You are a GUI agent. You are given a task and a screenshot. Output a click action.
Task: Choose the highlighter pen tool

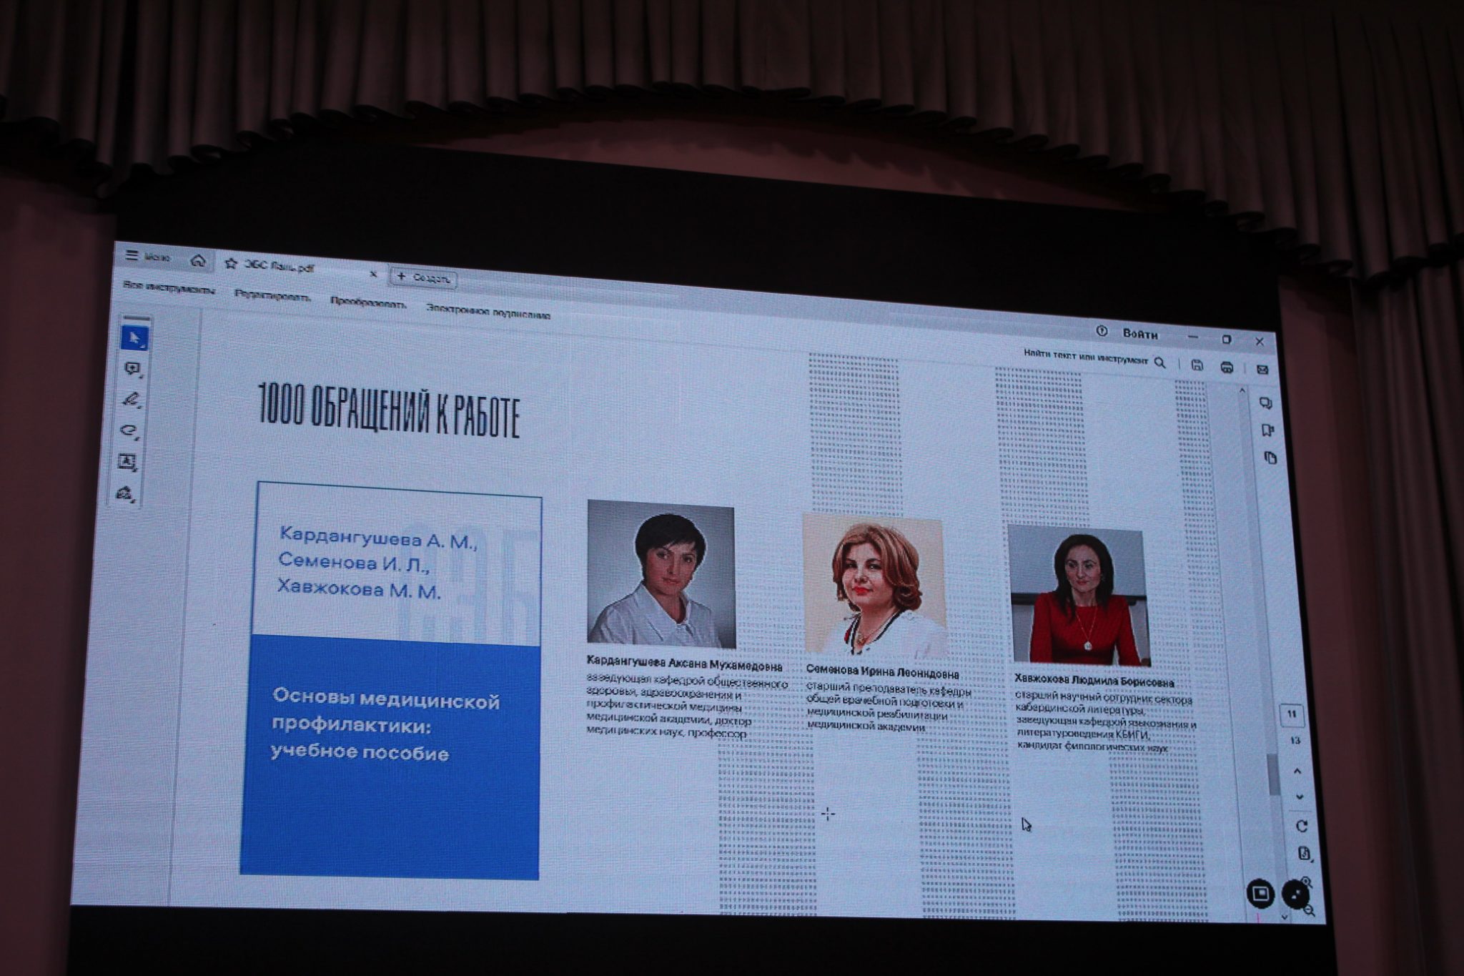coord(131,400)
